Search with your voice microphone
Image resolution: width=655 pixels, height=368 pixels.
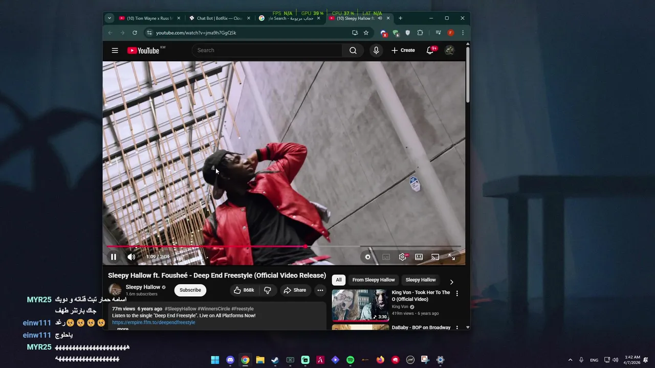(376, 50)
